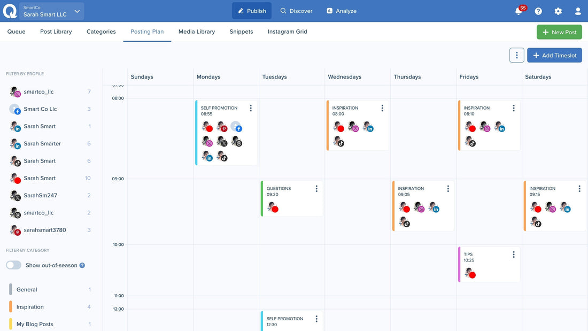Switch to the Post Library tab
Image resolution: width=588 pixels, height=331 pixels.
[x=56, y=32]
